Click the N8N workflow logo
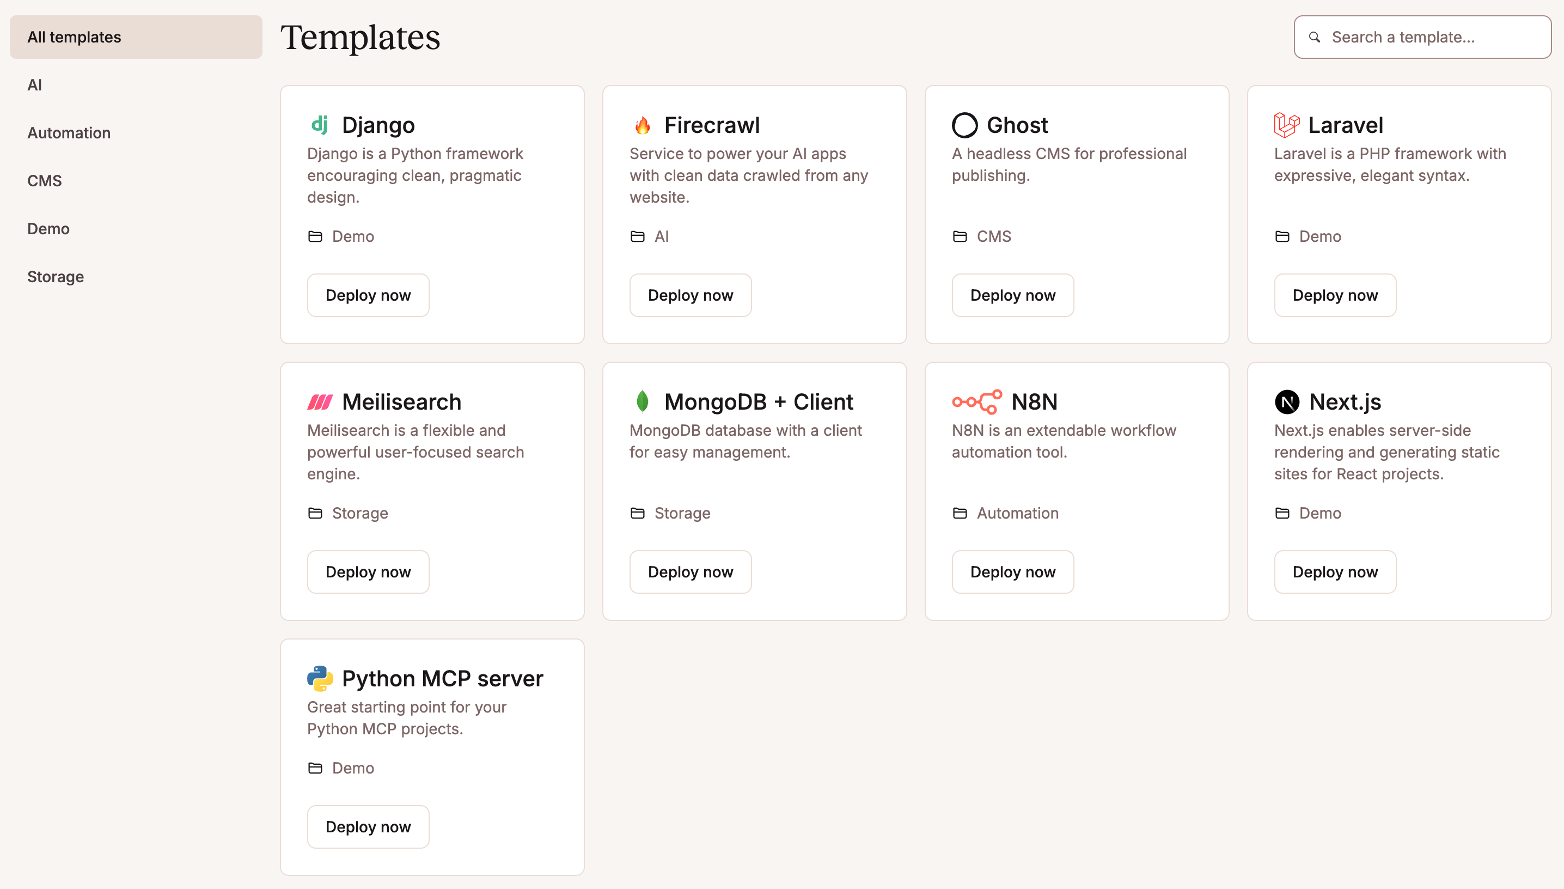This screenshot has height=889, width=1564. click(976, 402)
